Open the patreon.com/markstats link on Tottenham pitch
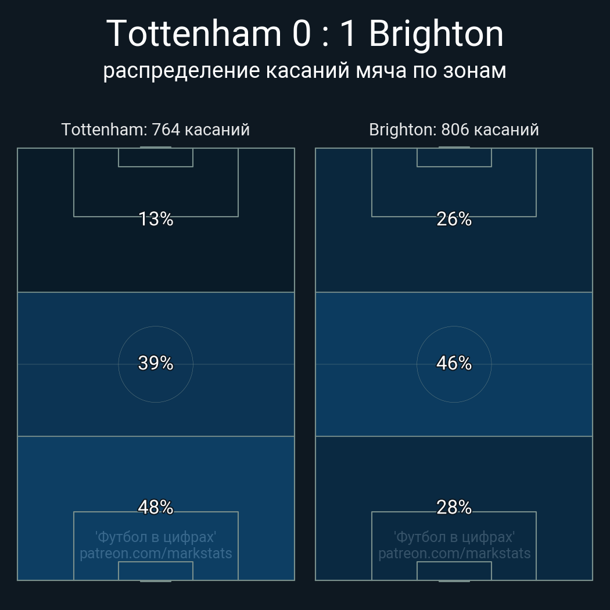 156,554
